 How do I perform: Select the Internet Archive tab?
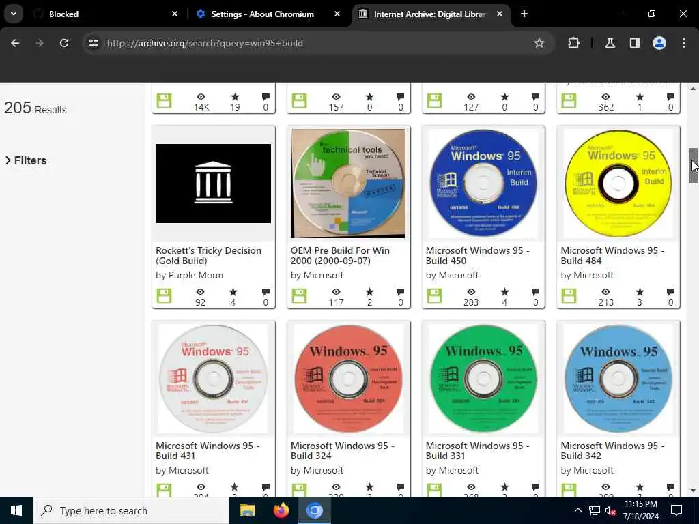coord(430,14)
